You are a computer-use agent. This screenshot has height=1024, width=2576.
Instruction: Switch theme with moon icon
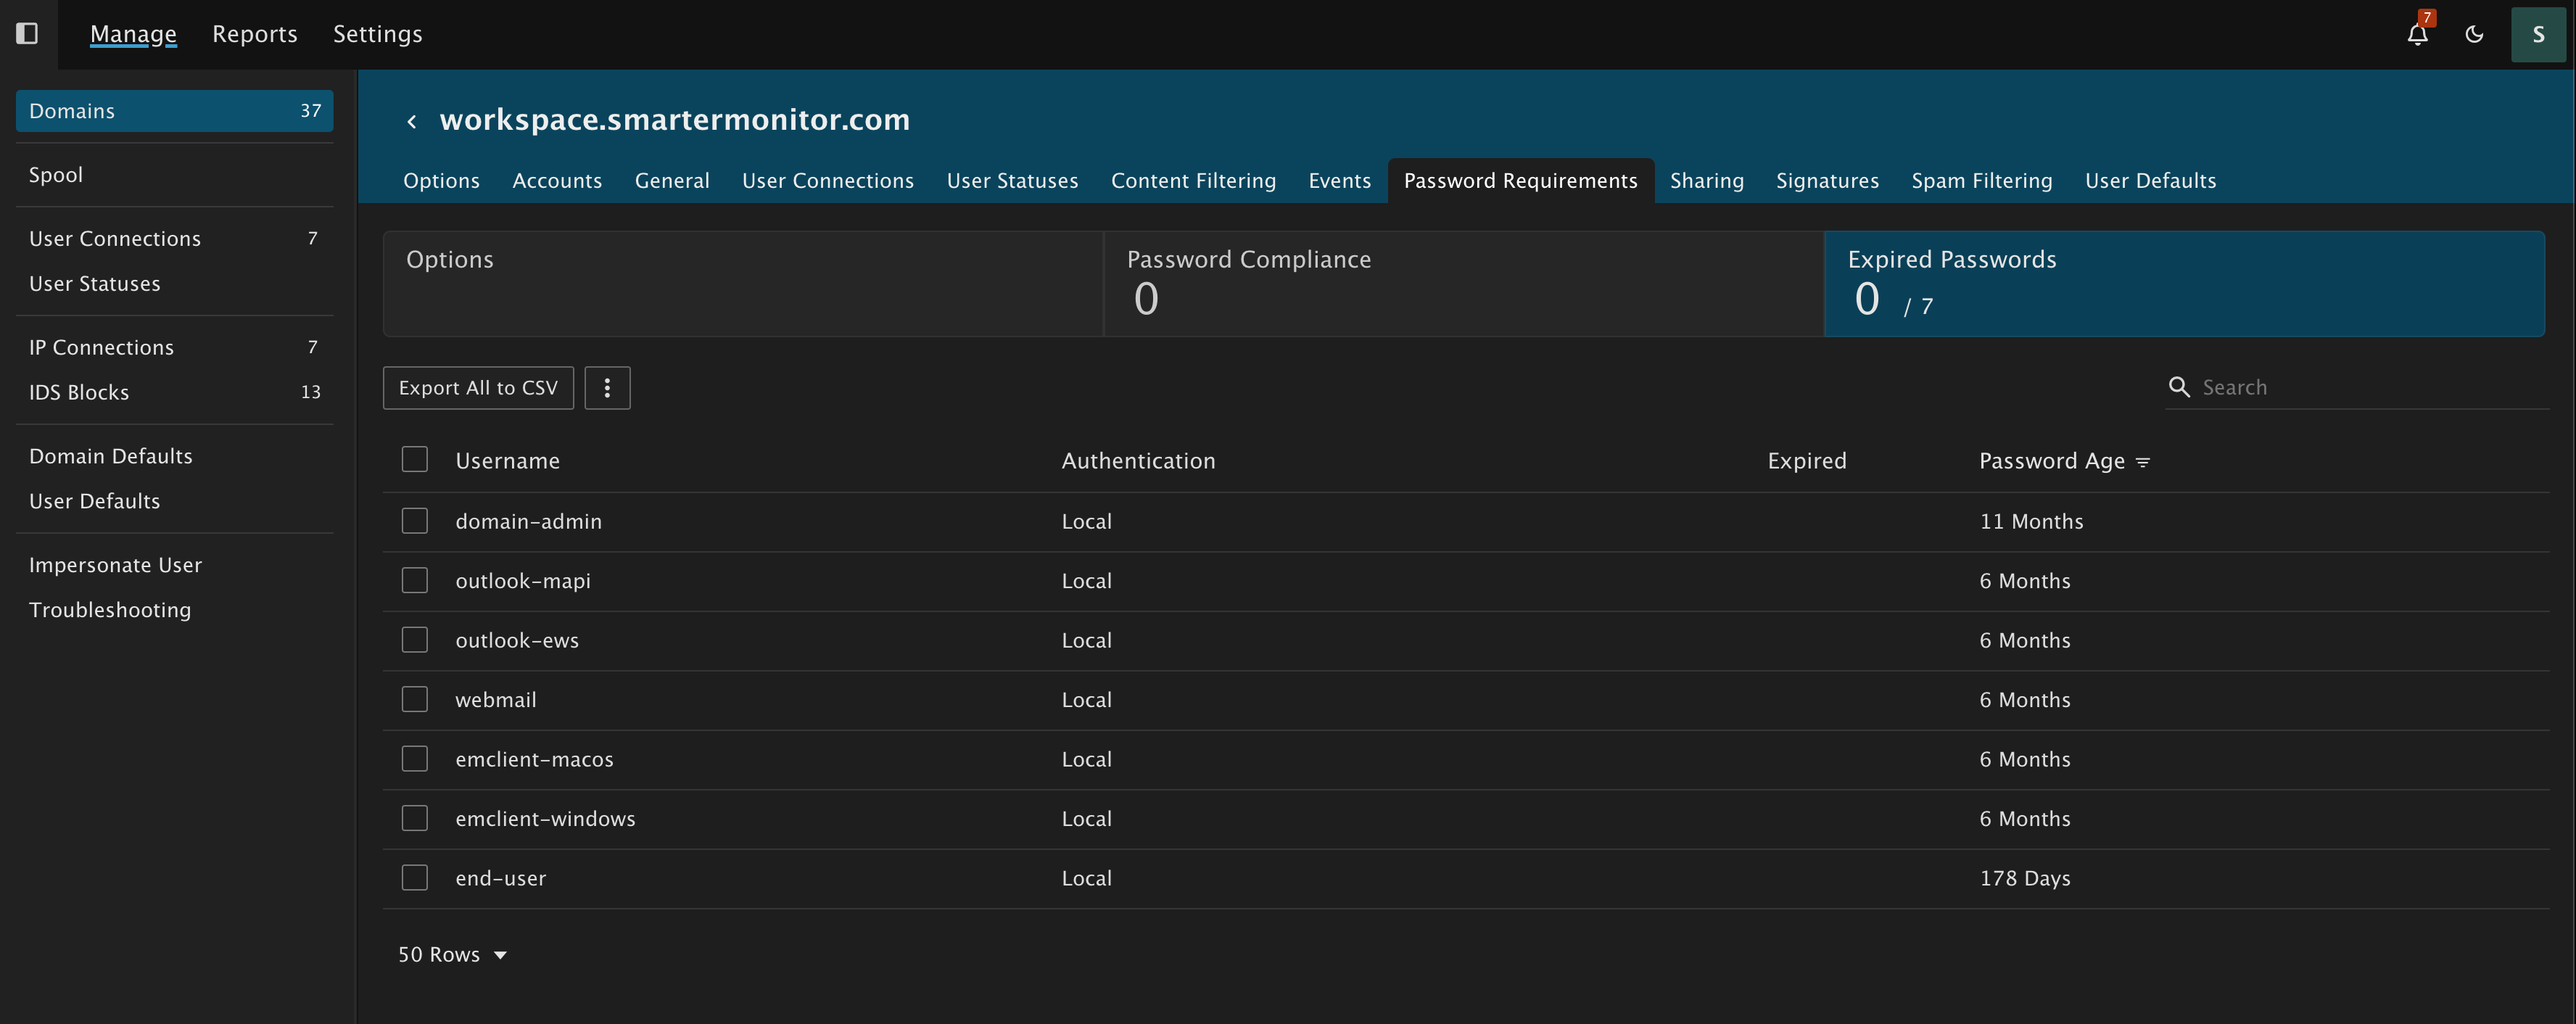point(2474,35)
